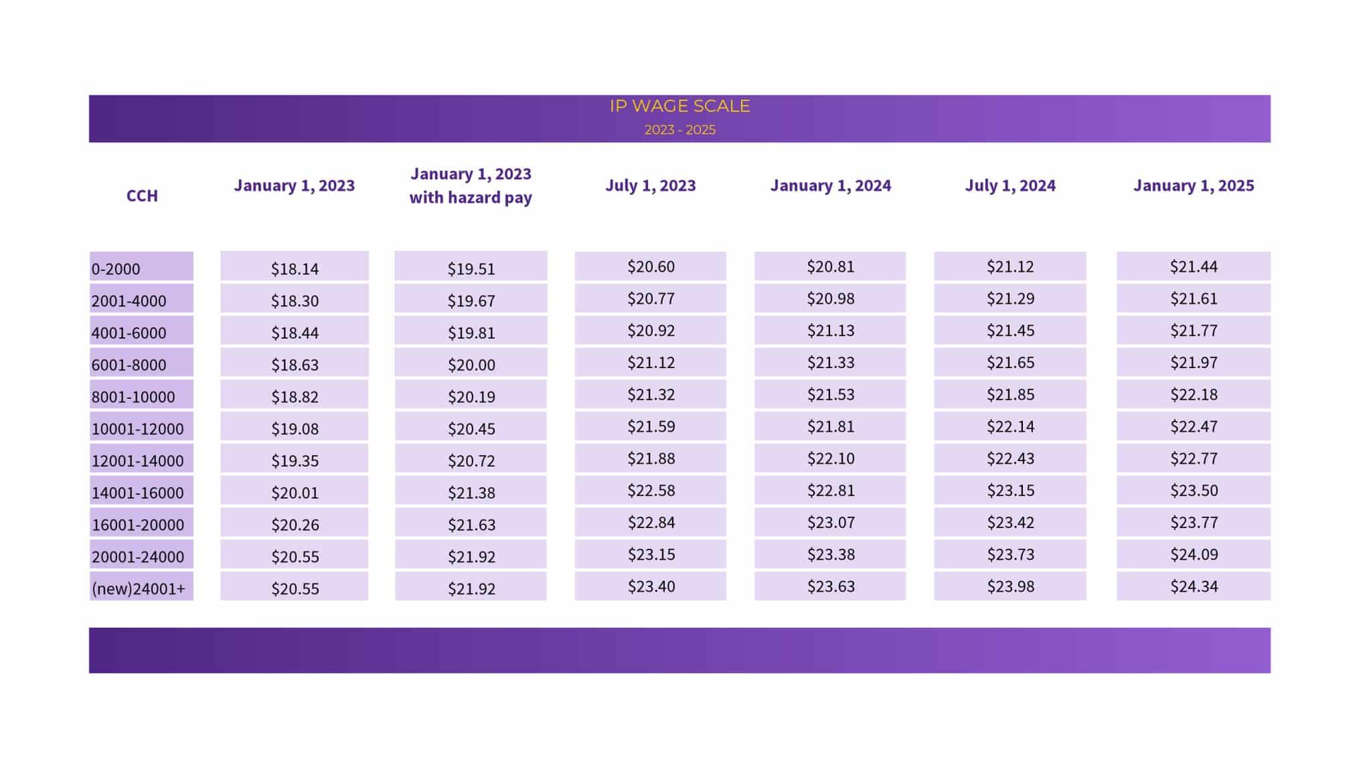
Task: Select the $23.98 wage cell
Action: click(1010, 586)
